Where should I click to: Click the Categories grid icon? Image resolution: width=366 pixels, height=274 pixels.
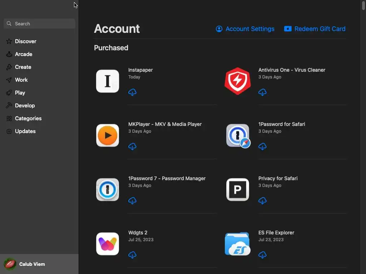(9, 118)
